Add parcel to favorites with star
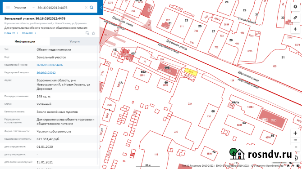302x169 pixels. tap(93, 33)
